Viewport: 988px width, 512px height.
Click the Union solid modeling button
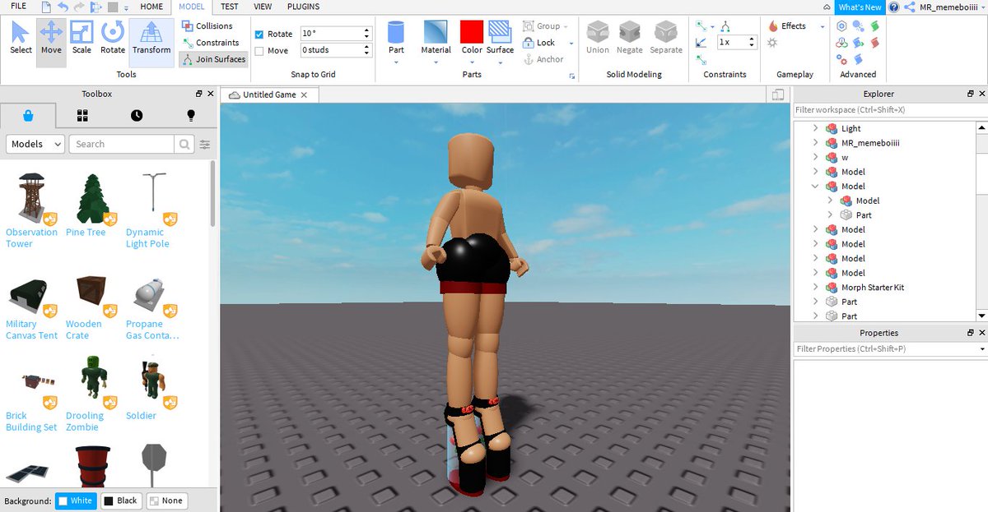tap(598, 38)
